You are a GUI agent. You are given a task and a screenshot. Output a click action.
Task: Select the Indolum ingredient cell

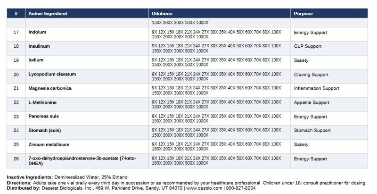pos(37,33)
